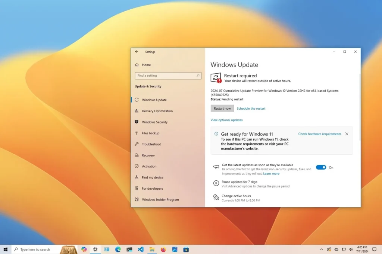
Task: Click the Settings window vertical scrollbar
Action: coord(360,107)
